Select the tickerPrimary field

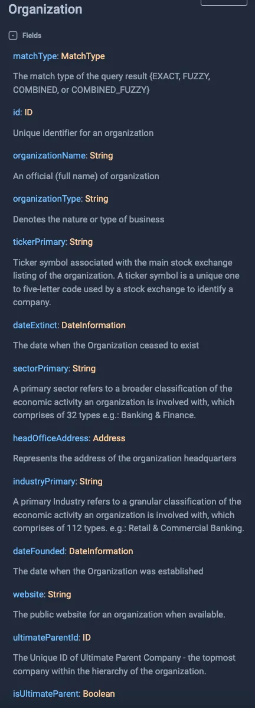[39, 242]
